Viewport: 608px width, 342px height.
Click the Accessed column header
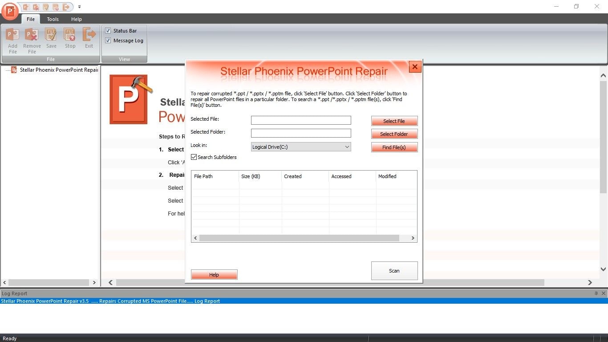click(353, 176)
